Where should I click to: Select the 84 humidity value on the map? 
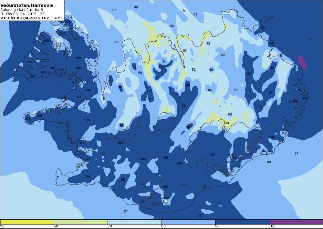[x=185, y=50]
